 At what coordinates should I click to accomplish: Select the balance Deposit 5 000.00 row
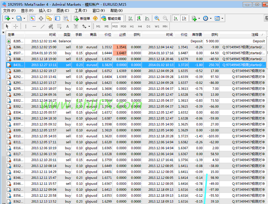click(x=136, y=41)
